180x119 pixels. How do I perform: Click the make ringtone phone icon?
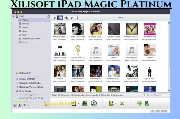pyautogui.click(x=147, y=103)
